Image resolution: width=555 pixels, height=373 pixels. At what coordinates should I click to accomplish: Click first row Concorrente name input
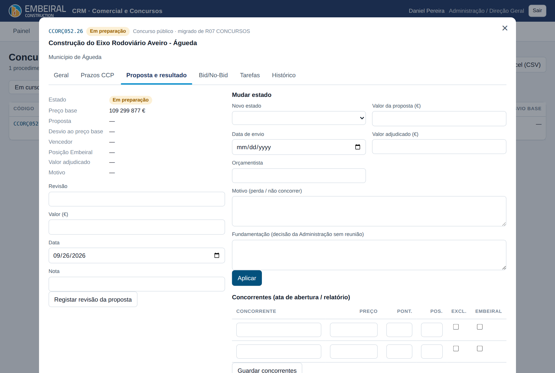click(279, 330)
